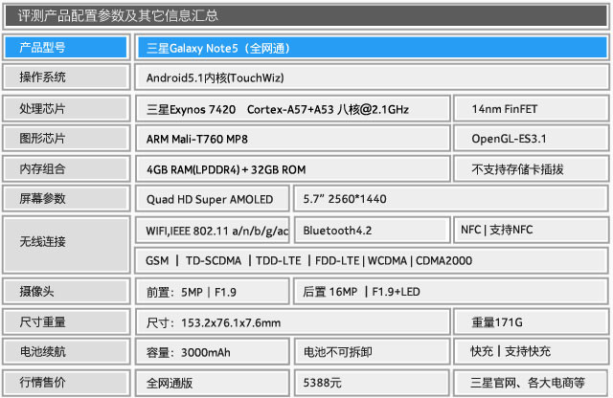
Task: Select the 14nm FinFET cell
Action: 530,109
